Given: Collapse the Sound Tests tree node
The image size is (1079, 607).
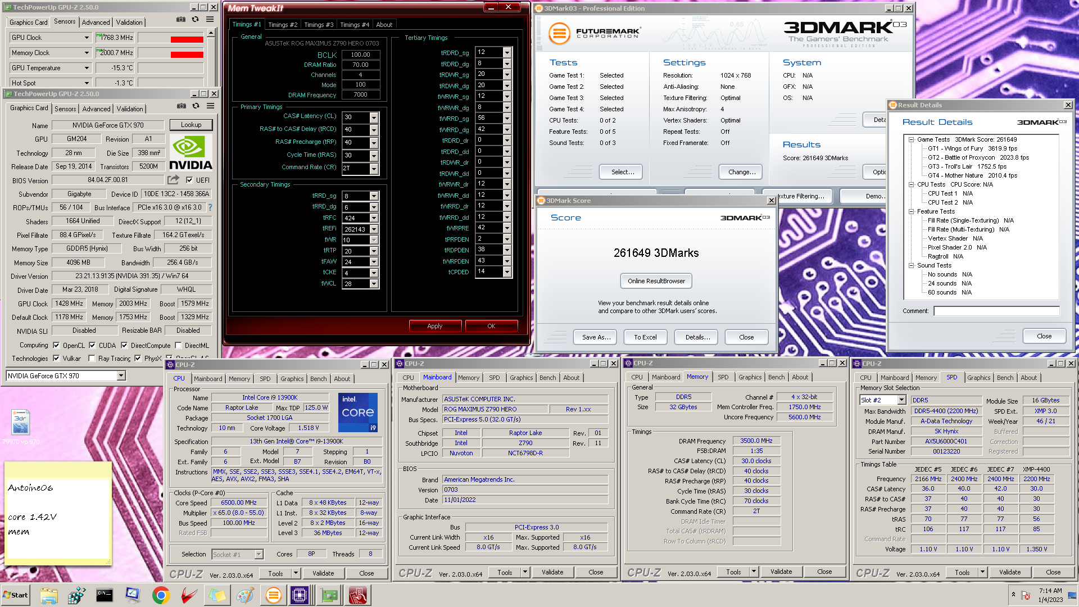Looking at the screenshot, I should click(911, 265).
